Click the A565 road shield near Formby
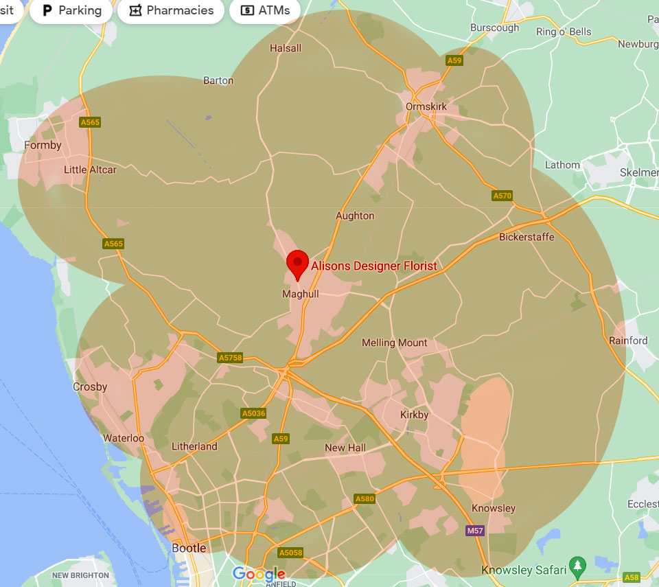This screenshot has height=587, width=659. 90,122
